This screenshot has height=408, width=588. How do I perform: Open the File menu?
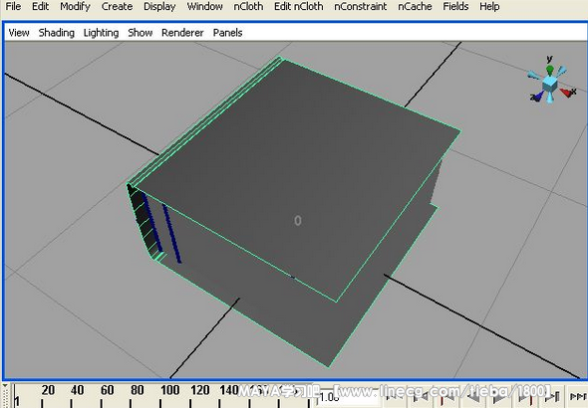[13, 6]
